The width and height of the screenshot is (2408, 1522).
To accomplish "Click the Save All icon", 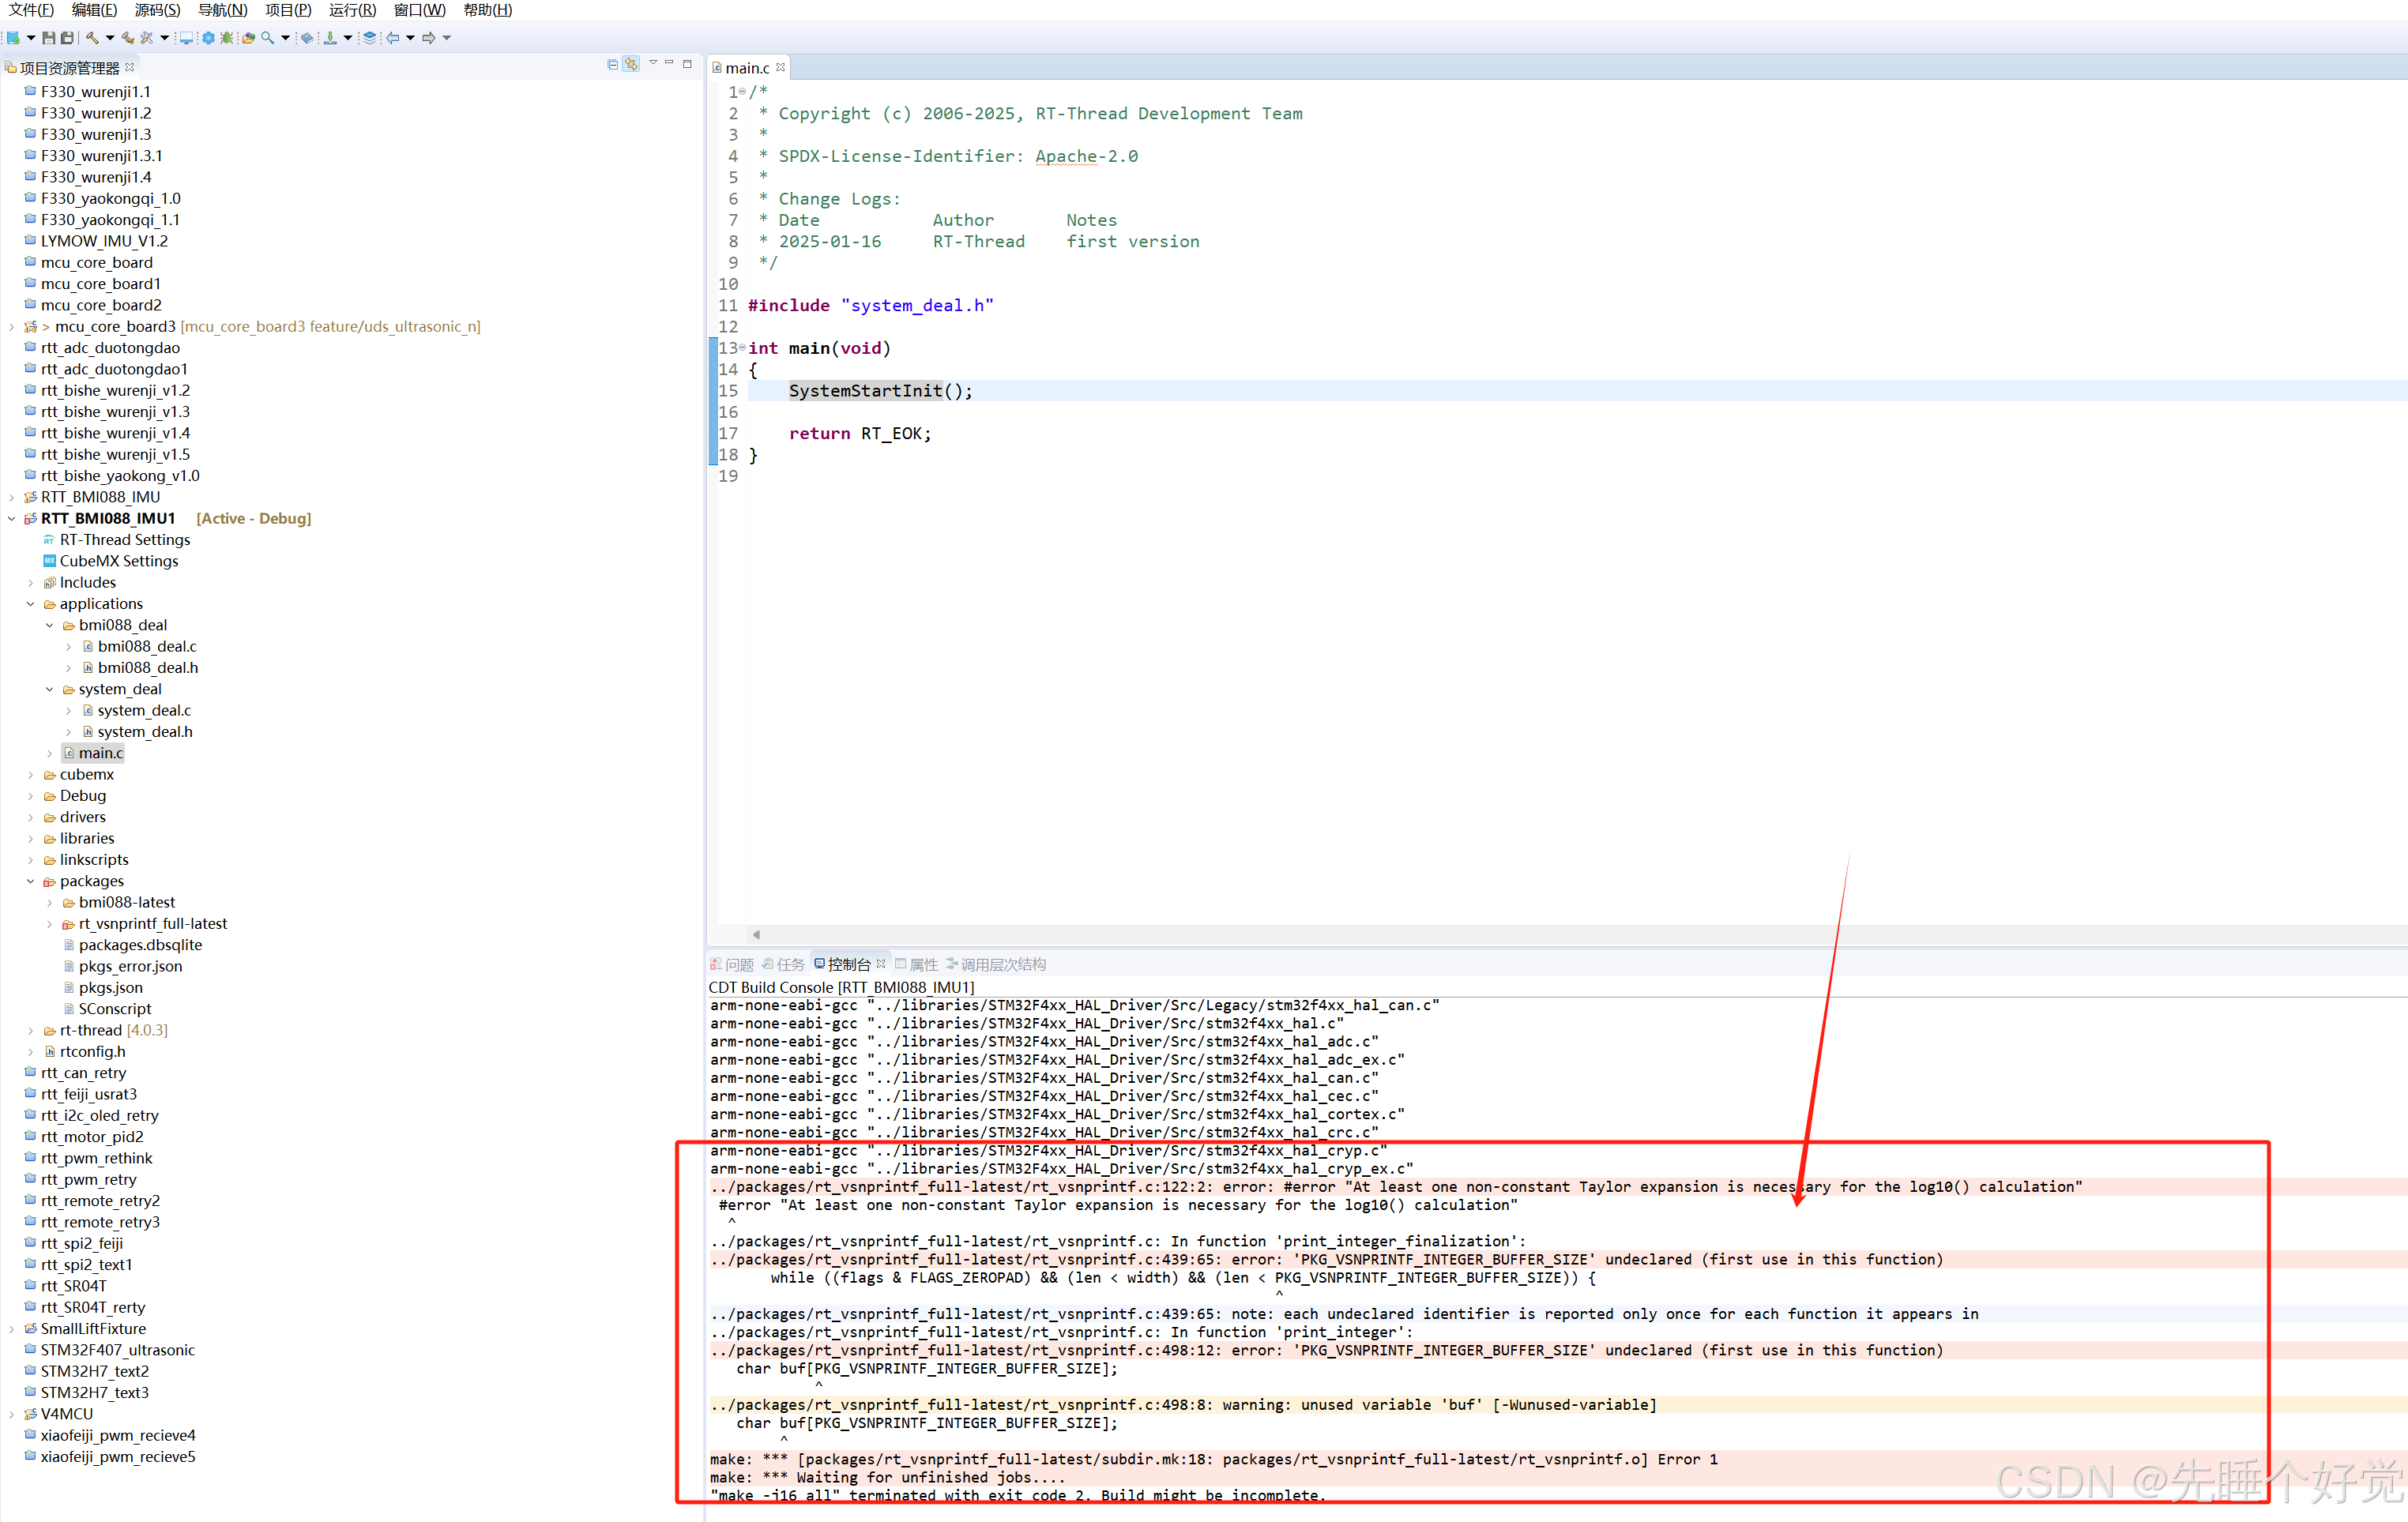I will tap(67, 38).
